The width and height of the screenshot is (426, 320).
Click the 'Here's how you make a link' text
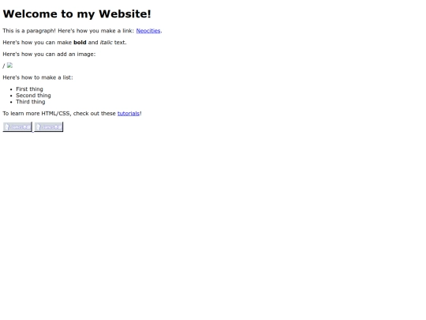tap(96, 31)
